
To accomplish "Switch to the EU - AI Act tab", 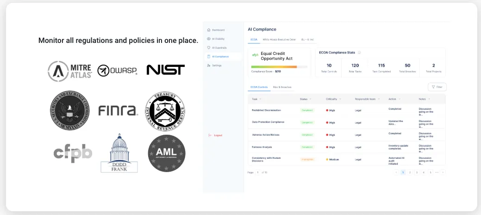I will (x=308, y=40).
